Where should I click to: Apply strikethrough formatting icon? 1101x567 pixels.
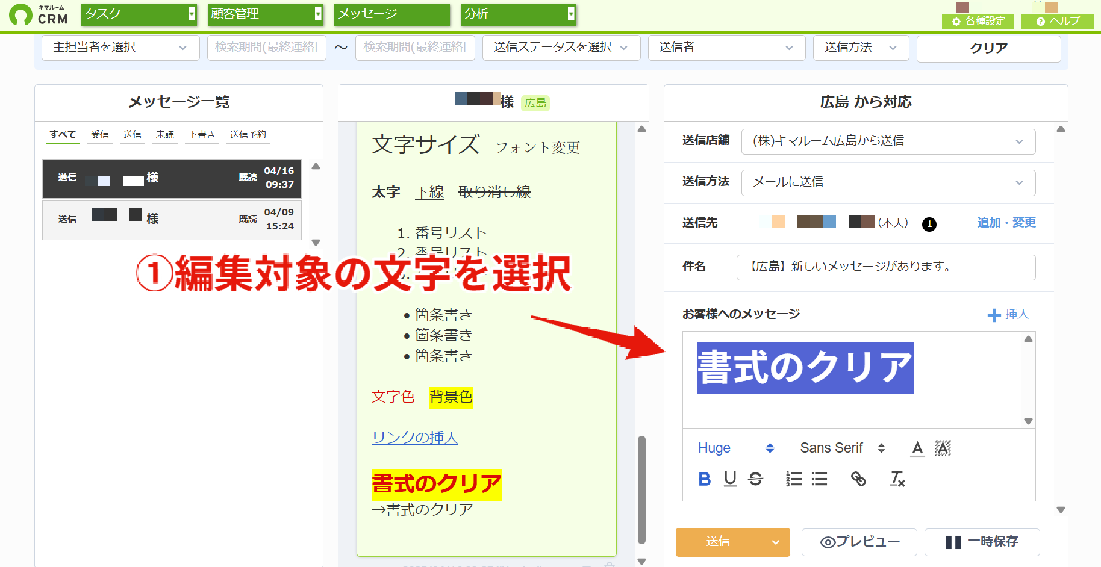click(x=755, y=479)
